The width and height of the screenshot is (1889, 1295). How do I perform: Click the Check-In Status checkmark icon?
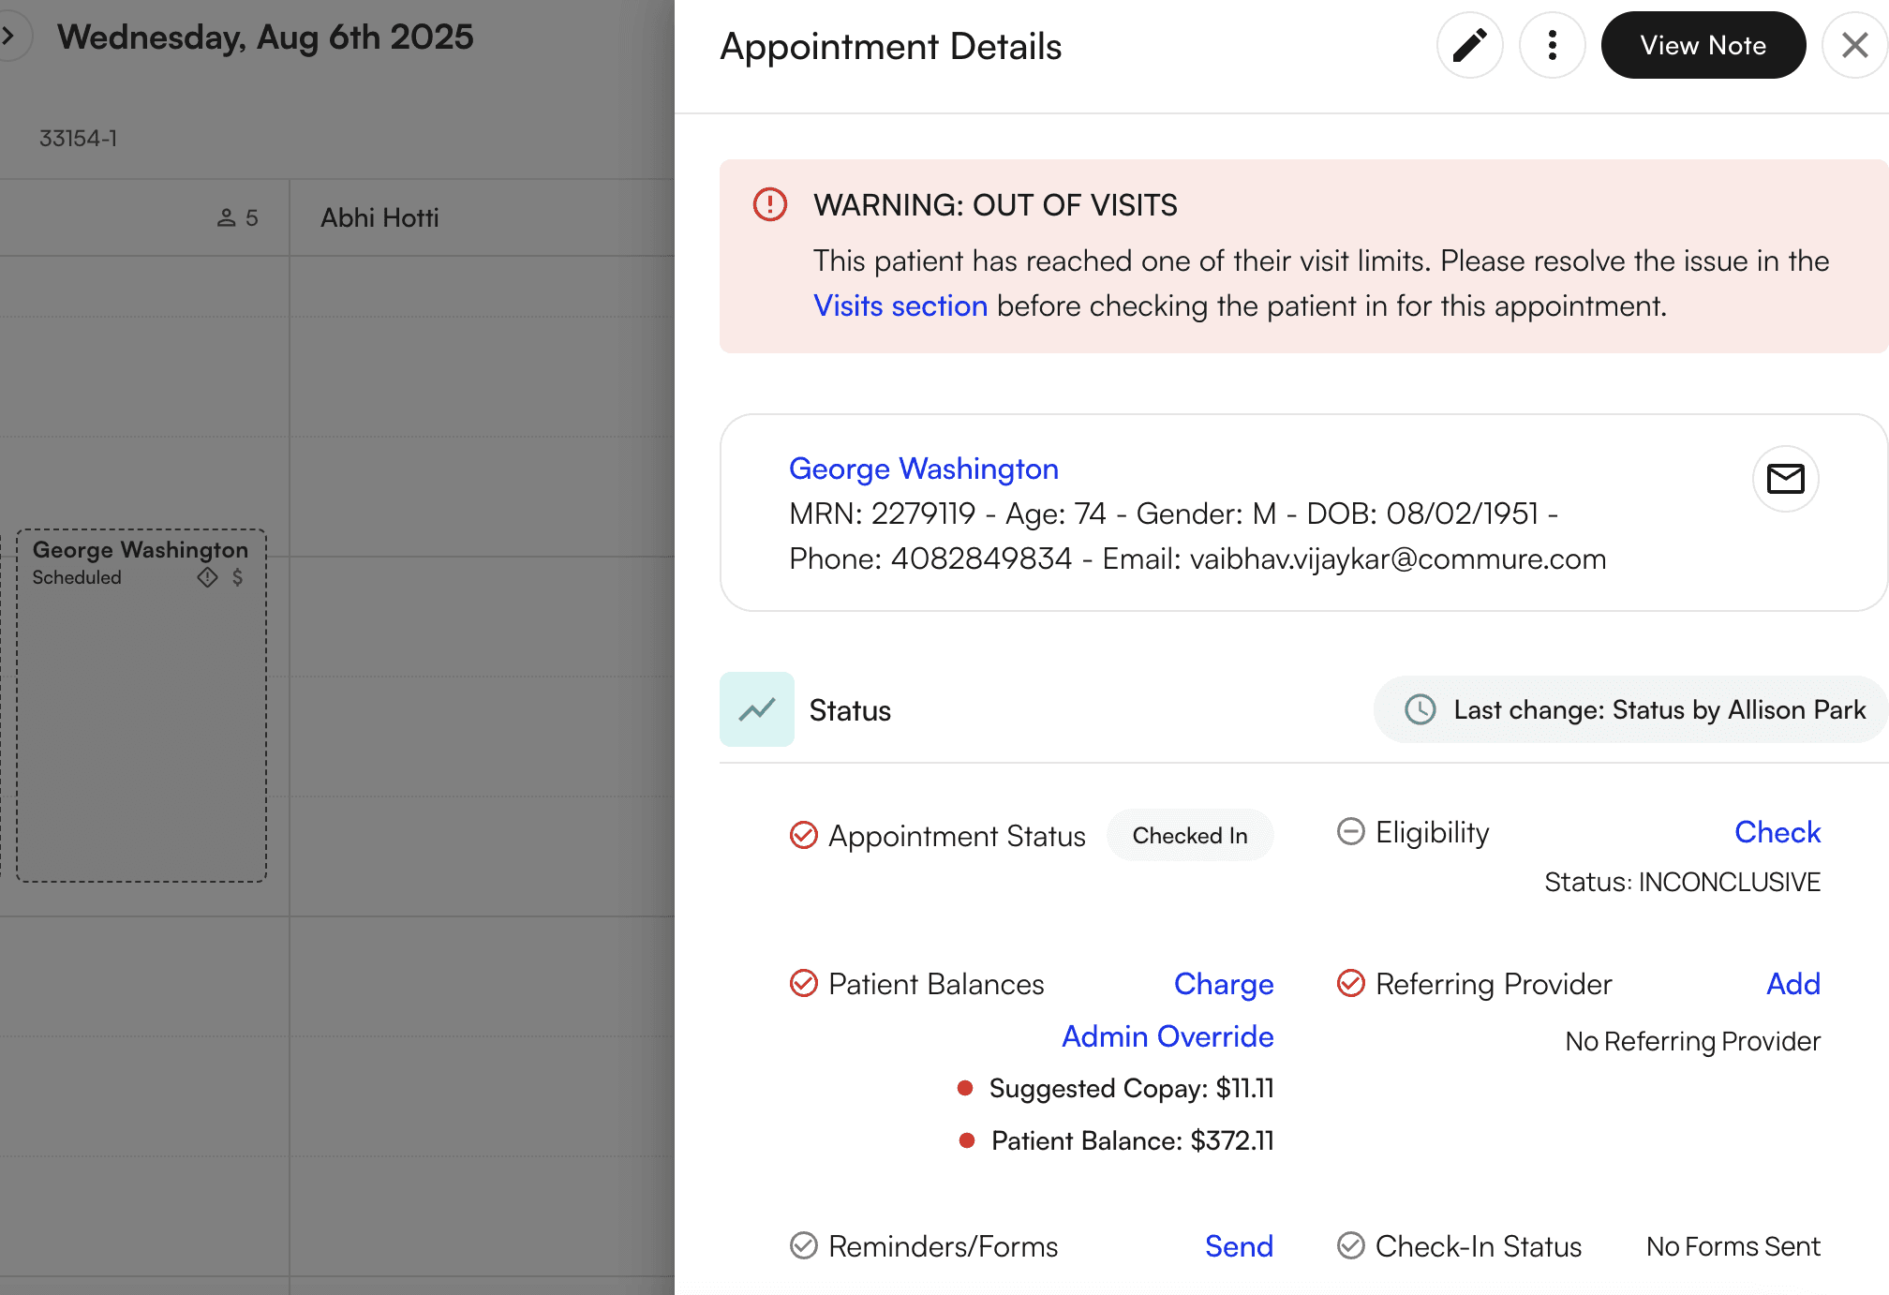(1350, 1245)
